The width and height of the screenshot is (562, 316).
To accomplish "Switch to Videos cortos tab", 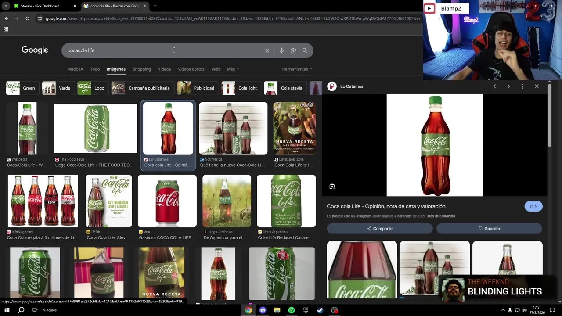I will [x=191, y=69].
